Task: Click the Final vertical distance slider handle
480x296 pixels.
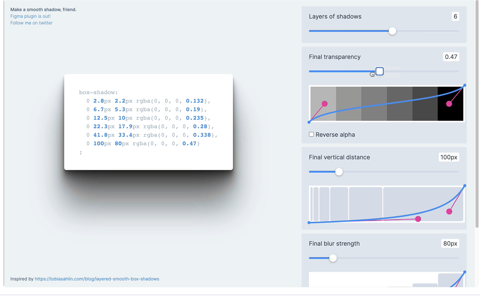Action: click(x=339, y=172)
